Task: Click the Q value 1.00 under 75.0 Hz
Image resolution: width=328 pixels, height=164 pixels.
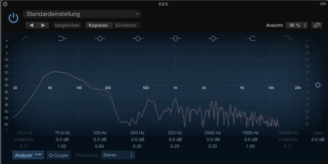Action: 62,146
